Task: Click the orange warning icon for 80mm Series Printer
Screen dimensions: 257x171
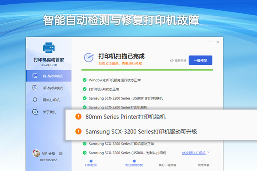Action: coord(78,117)
